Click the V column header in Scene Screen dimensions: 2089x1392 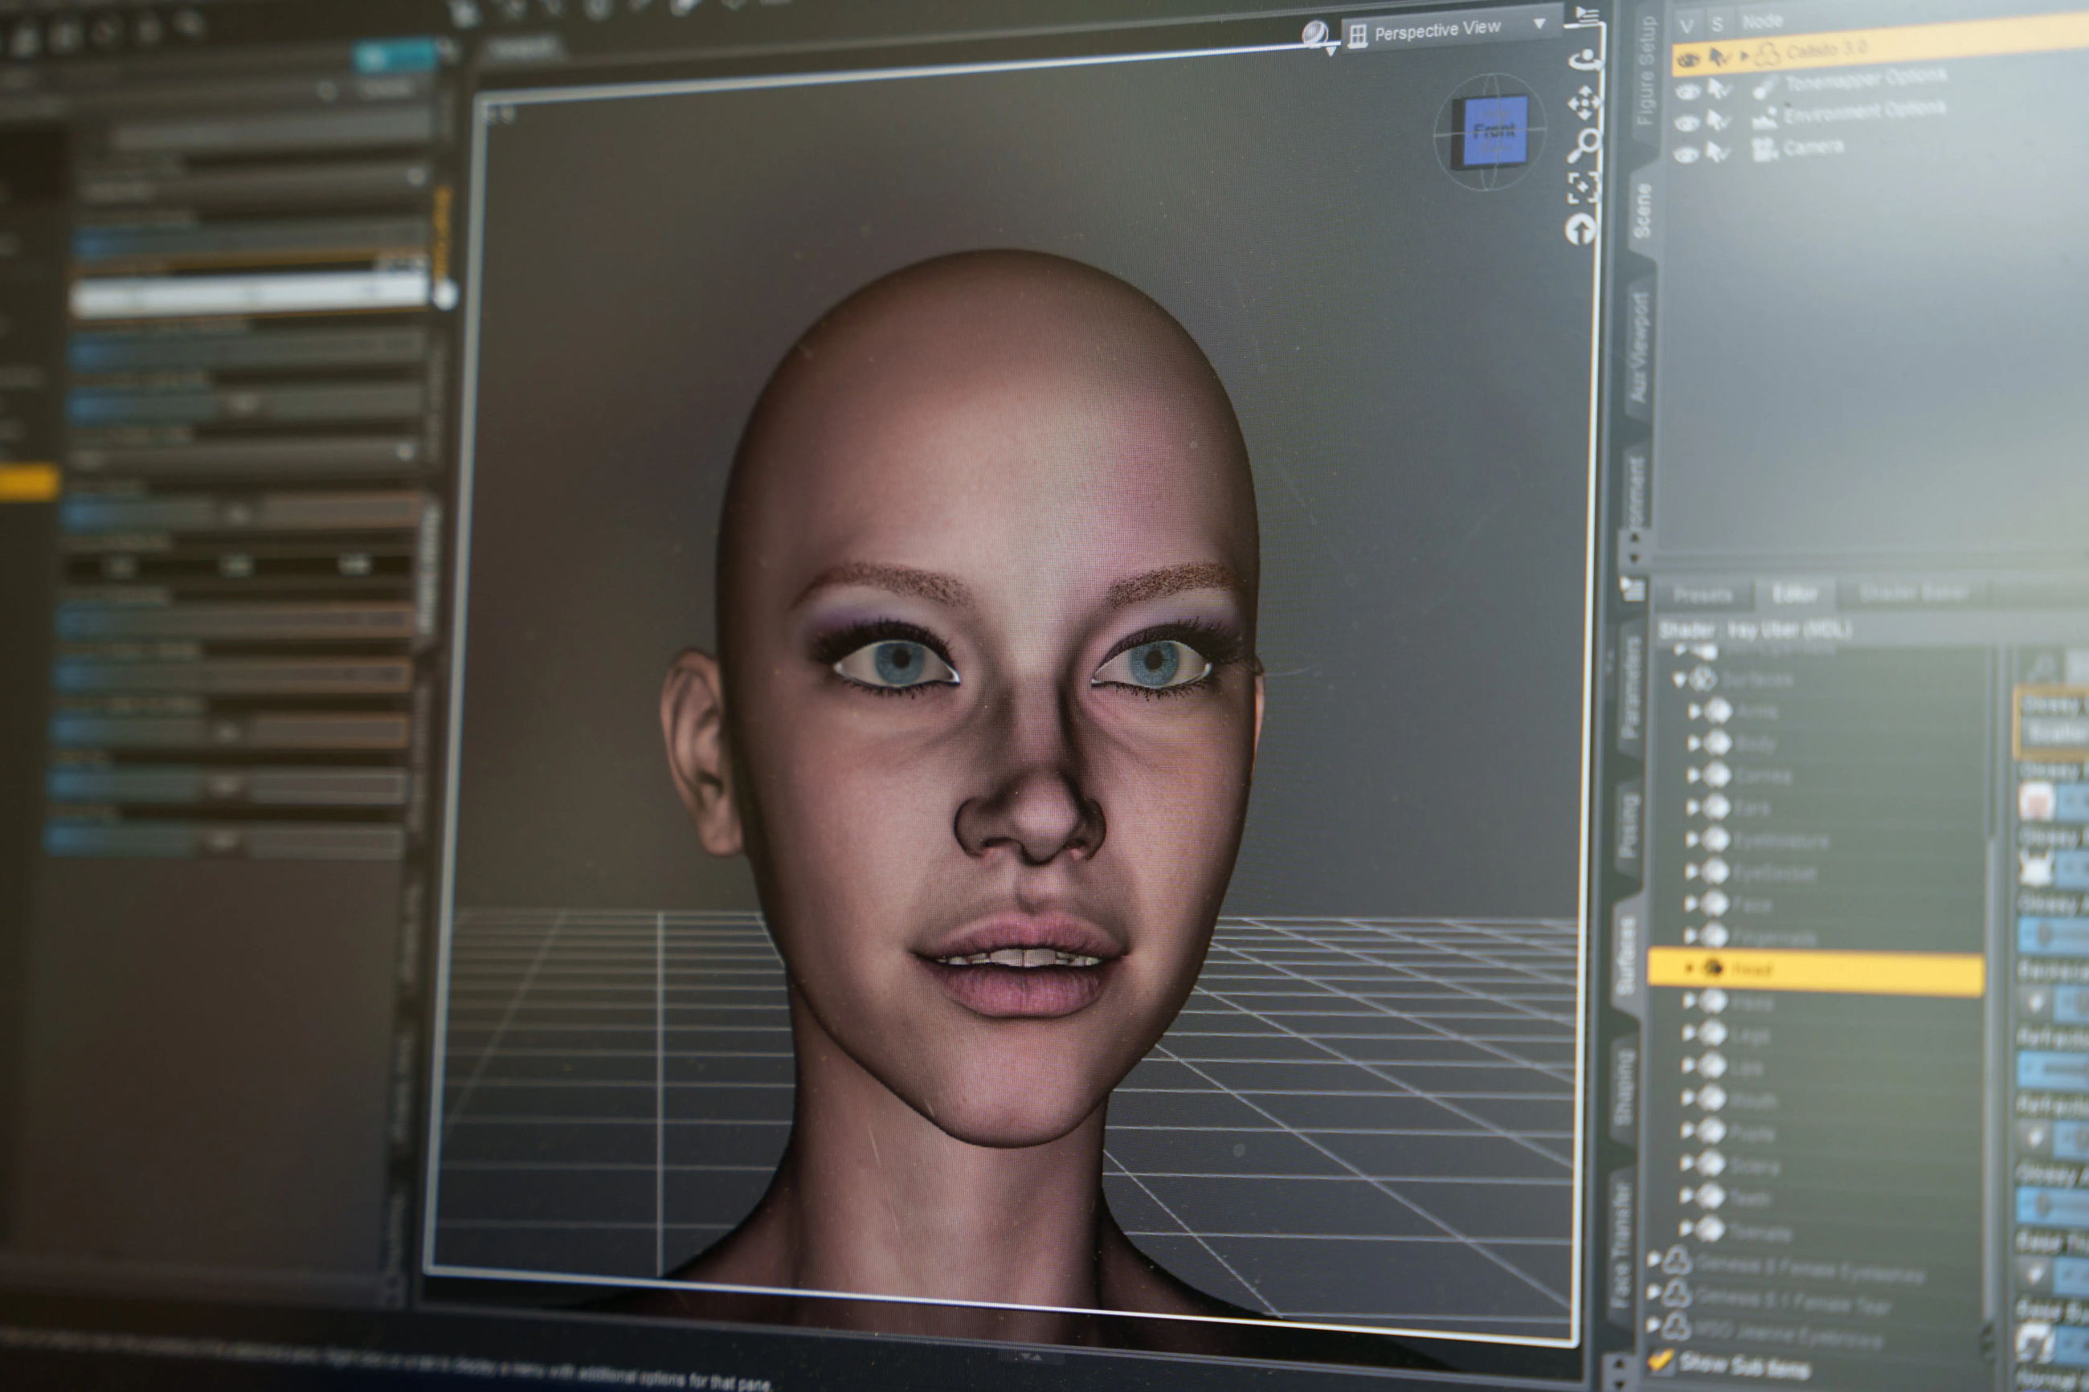[1686, 27]
